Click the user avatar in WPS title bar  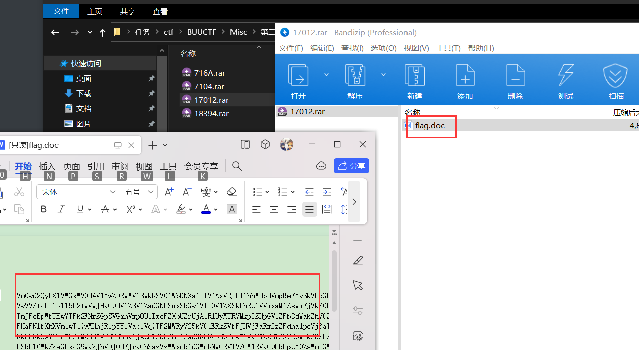point(286,145)
